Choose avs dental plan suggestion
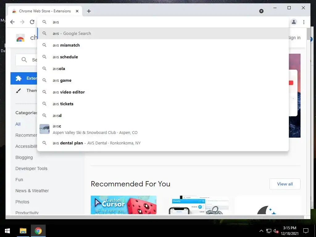Screen dimensions: 316x237 [x=163, y=143]
